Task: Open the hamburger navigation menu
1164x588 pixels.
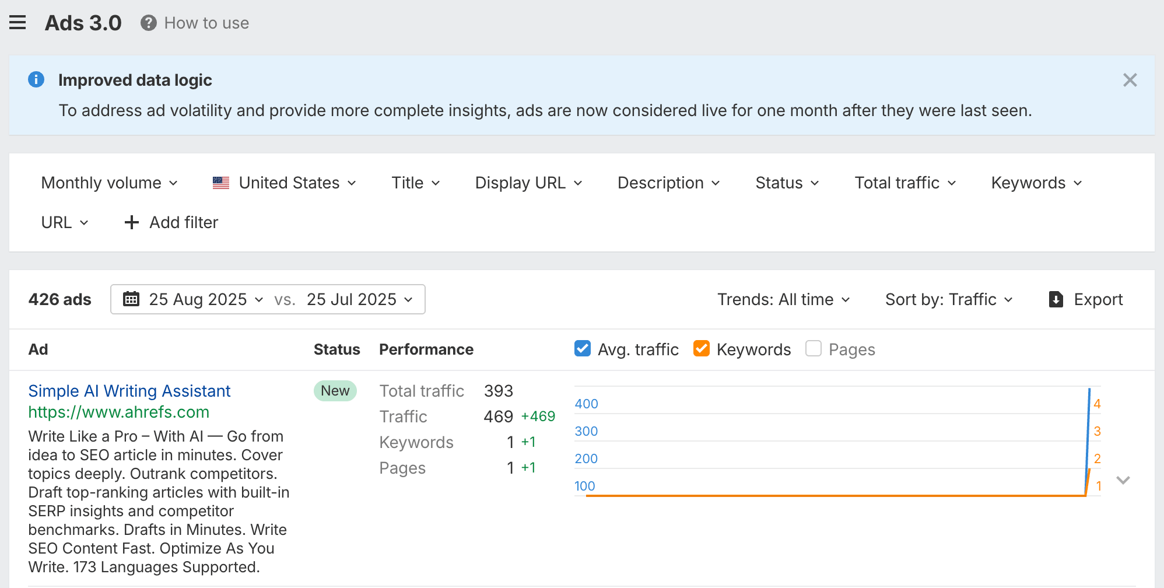Action: (17, 23)
